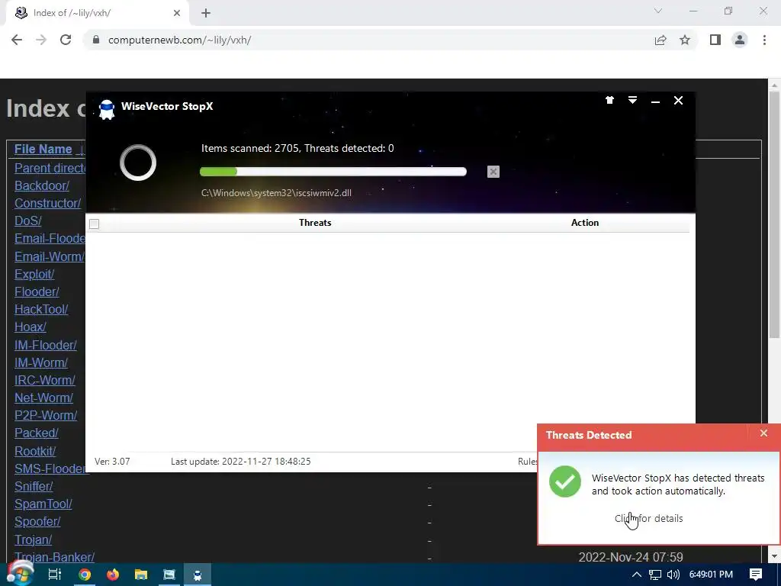Click the Action column header
Viewport: 781px width, 586px height.
pos(585,223)
